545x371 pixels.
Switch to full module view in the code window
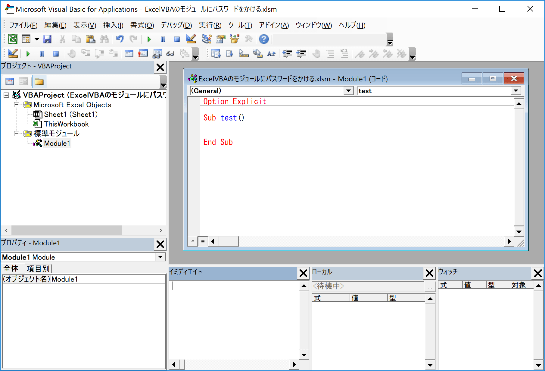click(x=203, y=241)
